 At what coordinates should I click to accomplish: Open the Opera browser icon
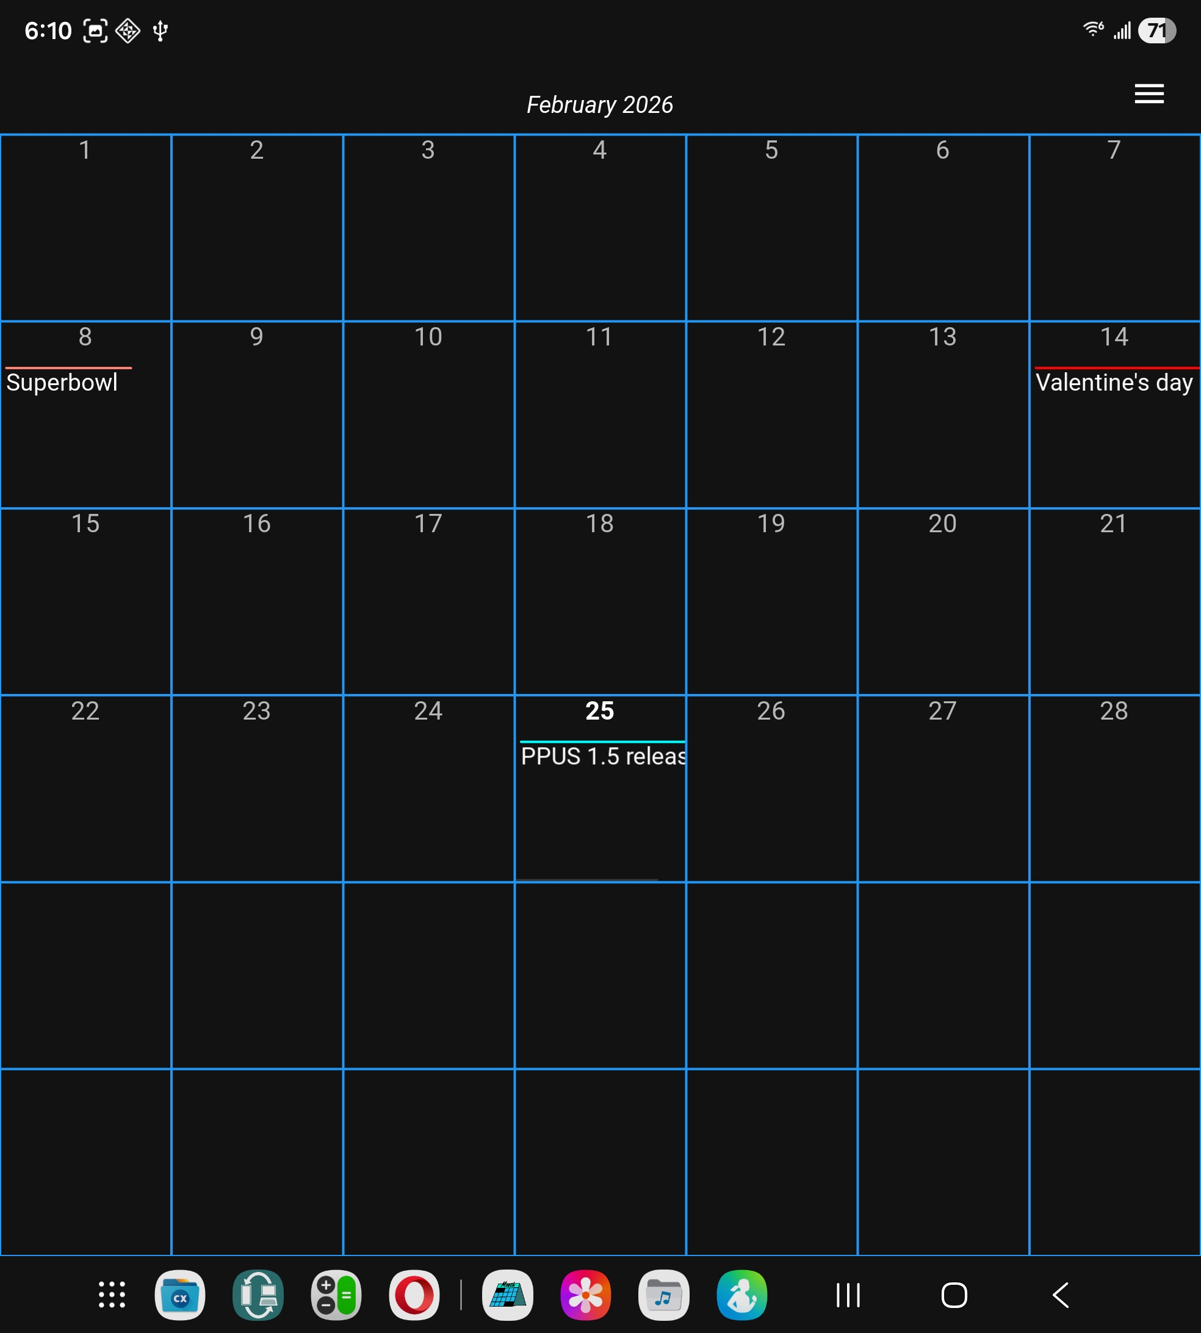pos(414,1295)
